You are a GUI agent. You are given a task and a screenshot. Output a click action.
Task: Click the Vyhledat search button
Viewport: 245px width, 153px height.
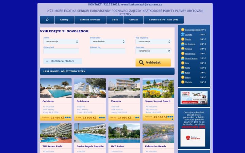(x=153, y=63)
